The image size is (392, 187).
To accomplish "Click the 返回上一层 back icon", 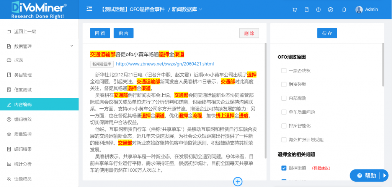I will coord(9,31).
